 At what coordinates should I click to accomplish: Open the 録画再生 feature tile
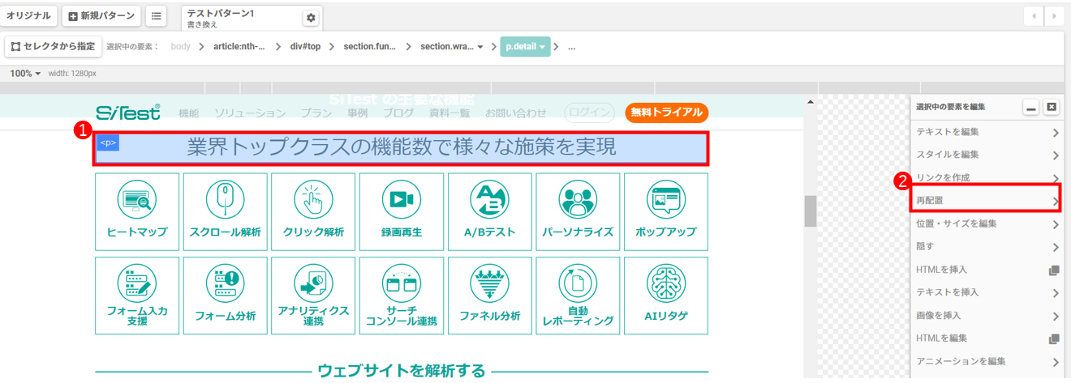(402, 211)
